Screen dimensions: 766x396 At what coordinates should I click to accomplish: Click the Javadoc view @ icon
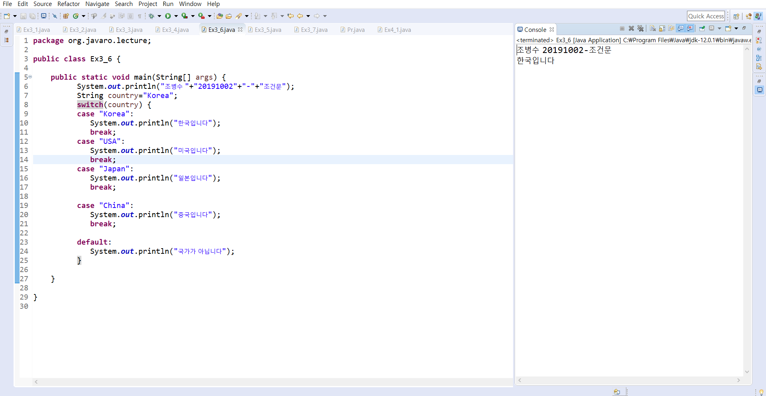[759, 49]
